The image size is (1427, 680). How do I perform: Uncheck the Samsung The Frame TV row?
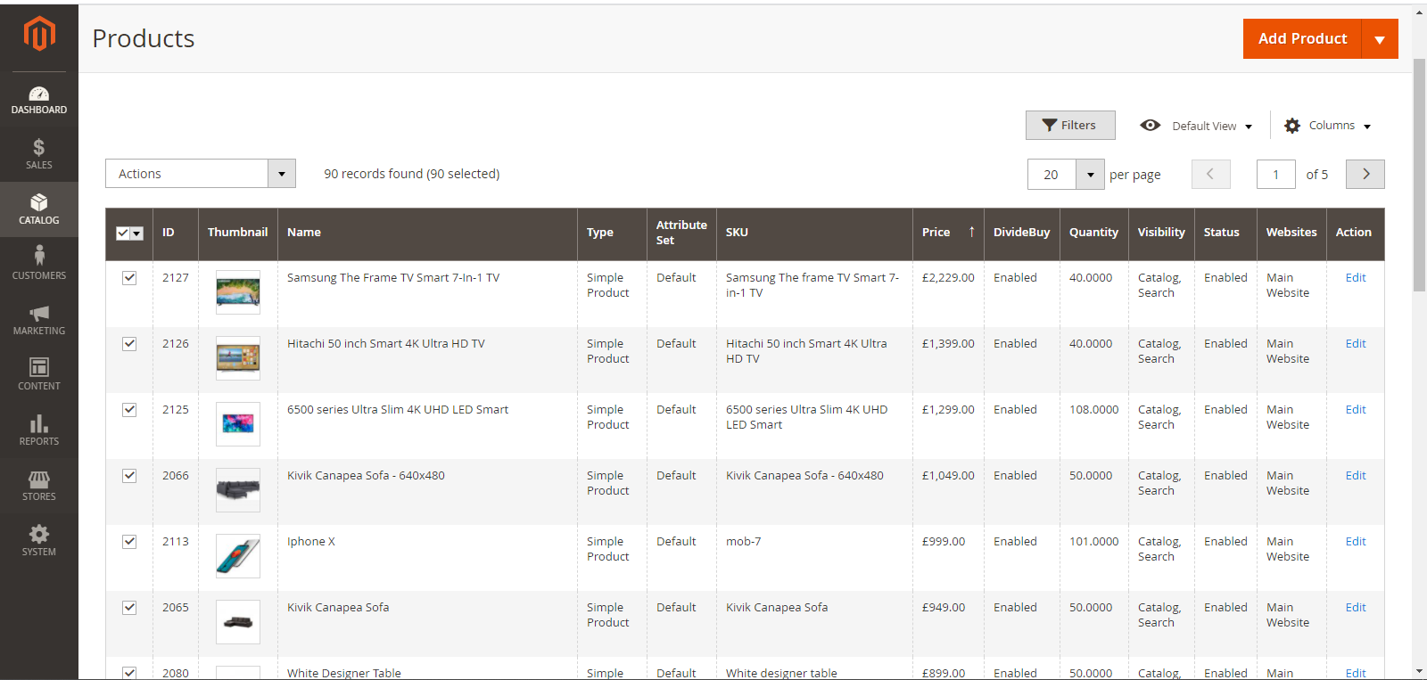tap(129, 278)
